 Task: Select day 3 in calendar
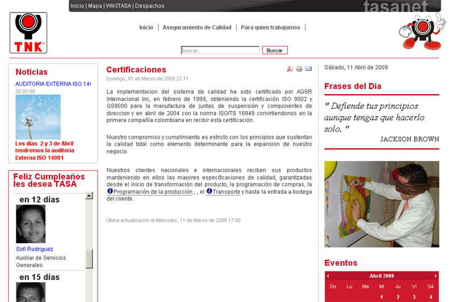pos(414,297)
